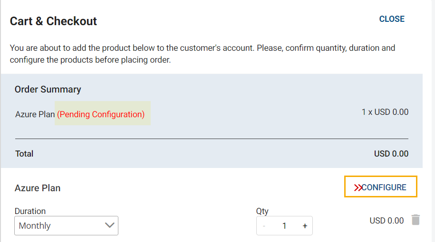
Task: Click the 1 x USD 0.00 line
Action: point(385,112)
